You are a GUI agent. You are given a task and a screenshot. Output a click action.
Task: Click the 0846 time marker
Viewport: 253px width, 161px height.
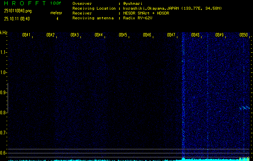pyautogui.click(x=147, y=35)
